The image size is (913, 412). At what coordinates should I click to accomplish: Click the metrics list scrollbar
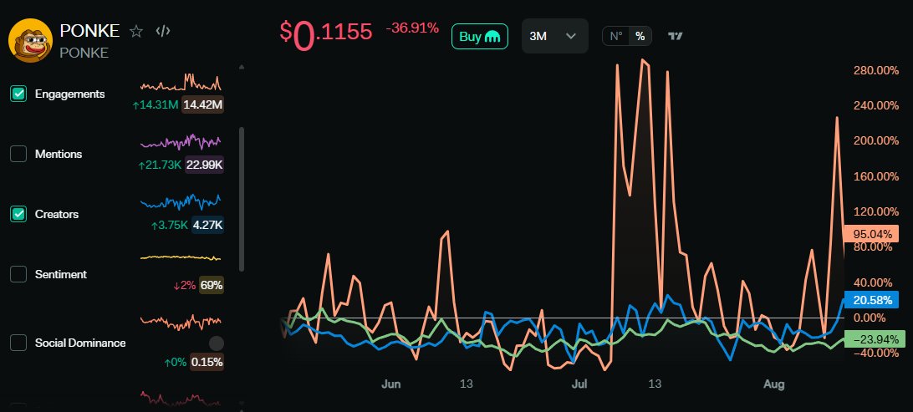click(242, 199)
